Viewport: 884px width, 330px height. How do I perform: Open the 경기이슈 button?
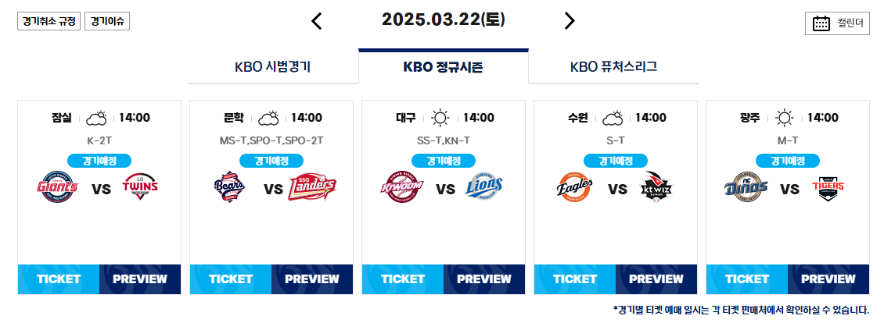107,22
